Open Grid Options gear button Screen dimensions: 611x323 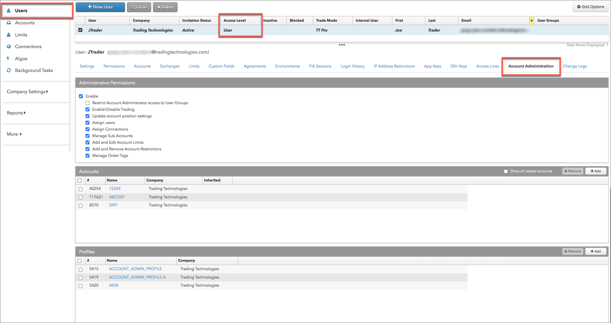click(590, 7)
